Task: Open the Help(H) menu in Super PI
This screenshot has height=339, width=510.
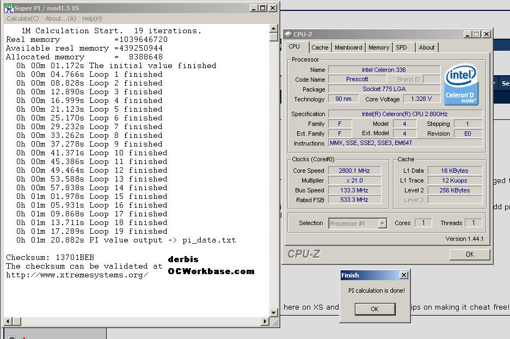Action: pyautogui.click(x=92, y=19)
